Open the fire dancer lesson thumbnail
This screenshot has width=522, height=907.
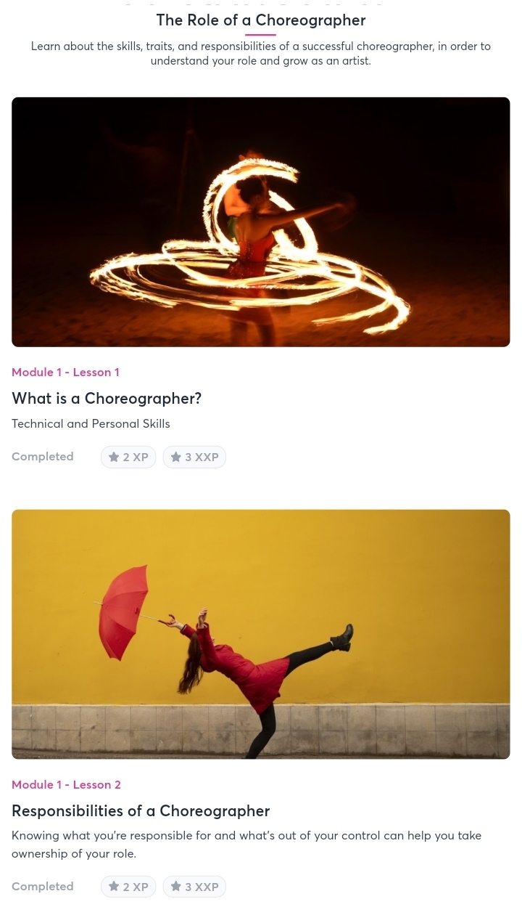[x=261, y=222]
